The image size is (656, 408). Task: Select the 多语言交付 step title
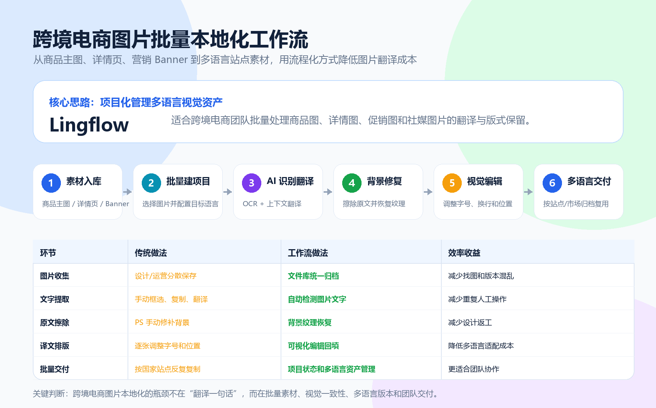click(589, 181)
